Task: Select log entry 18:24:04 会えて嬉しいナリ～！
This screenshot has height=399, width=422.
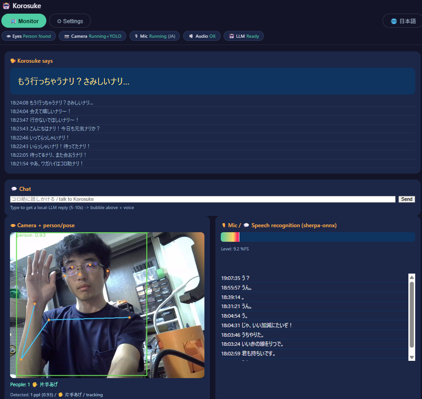Action: (212, 111)
